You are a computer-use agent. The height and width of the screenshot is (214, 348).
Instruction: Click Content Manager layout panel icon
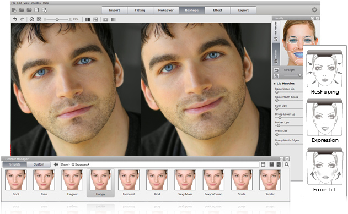(263, 164)
